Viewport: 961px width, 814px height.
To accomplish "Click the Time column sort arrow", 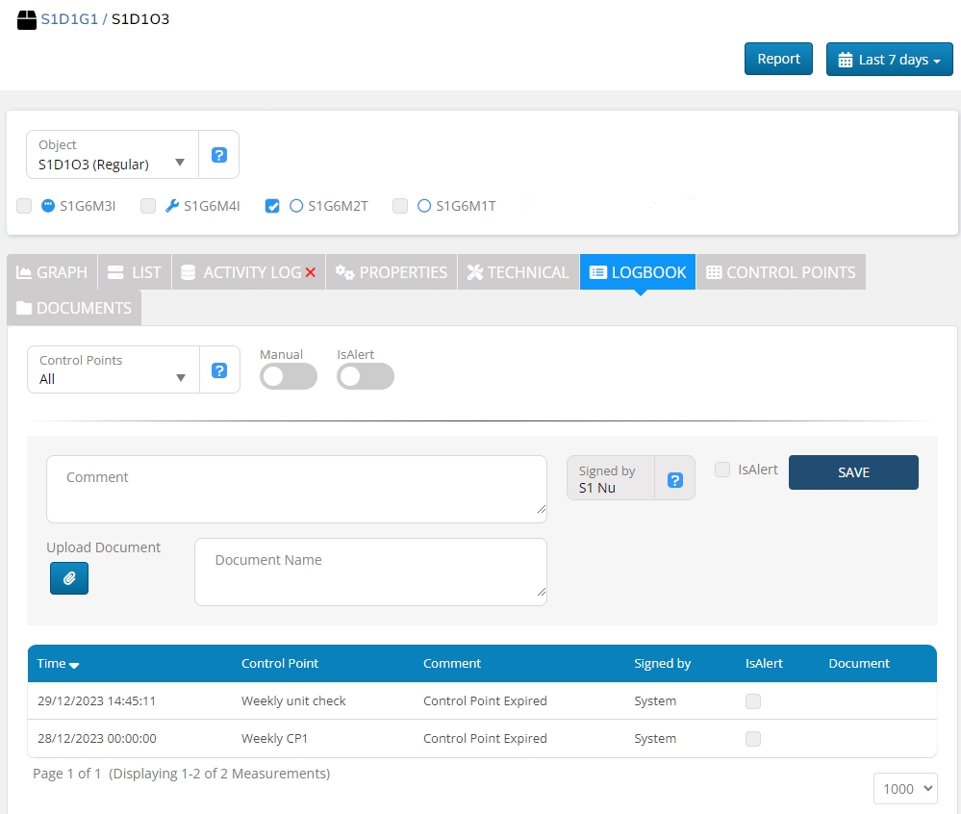I will pyautogui.click(x=74, y=665).
